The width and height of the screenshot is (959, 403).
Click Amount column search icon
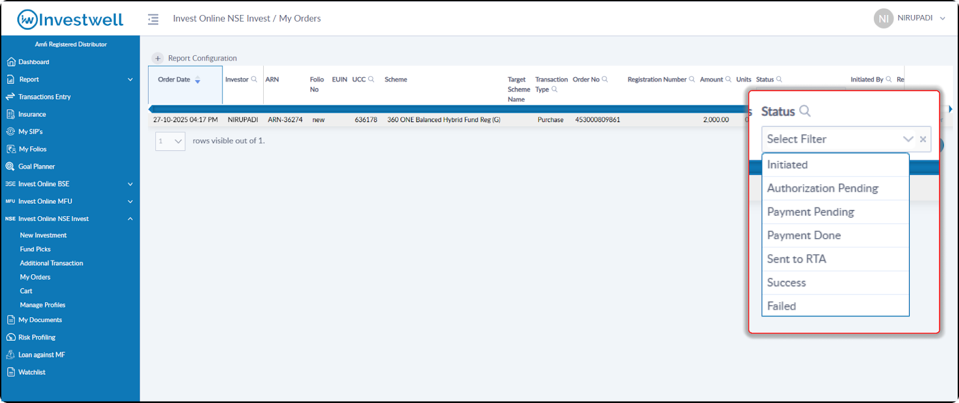click(728, 79)
